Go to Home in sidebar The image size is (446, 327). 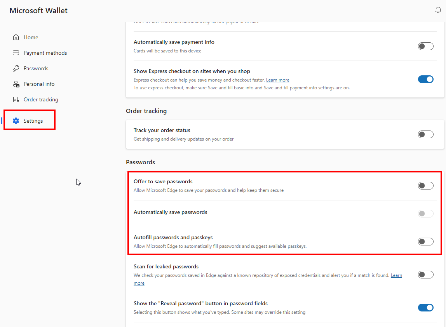[x=31, y=37]
